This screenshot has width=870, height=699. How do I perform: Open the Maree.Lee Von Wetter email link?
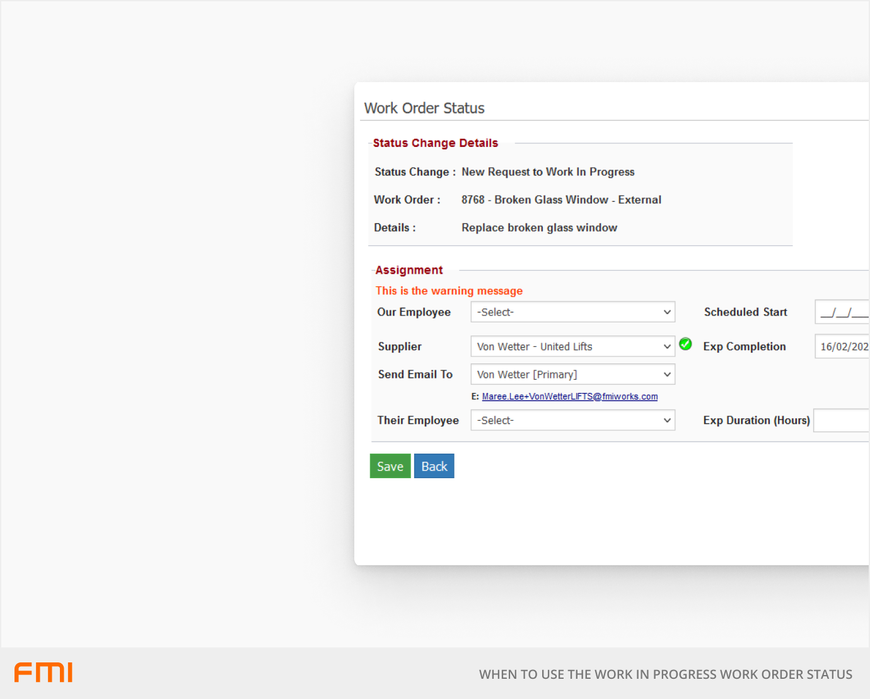click(569, 396)
